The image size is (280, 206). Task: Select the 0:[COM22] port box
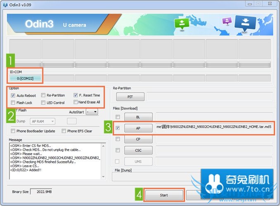[x=25, y=78]
